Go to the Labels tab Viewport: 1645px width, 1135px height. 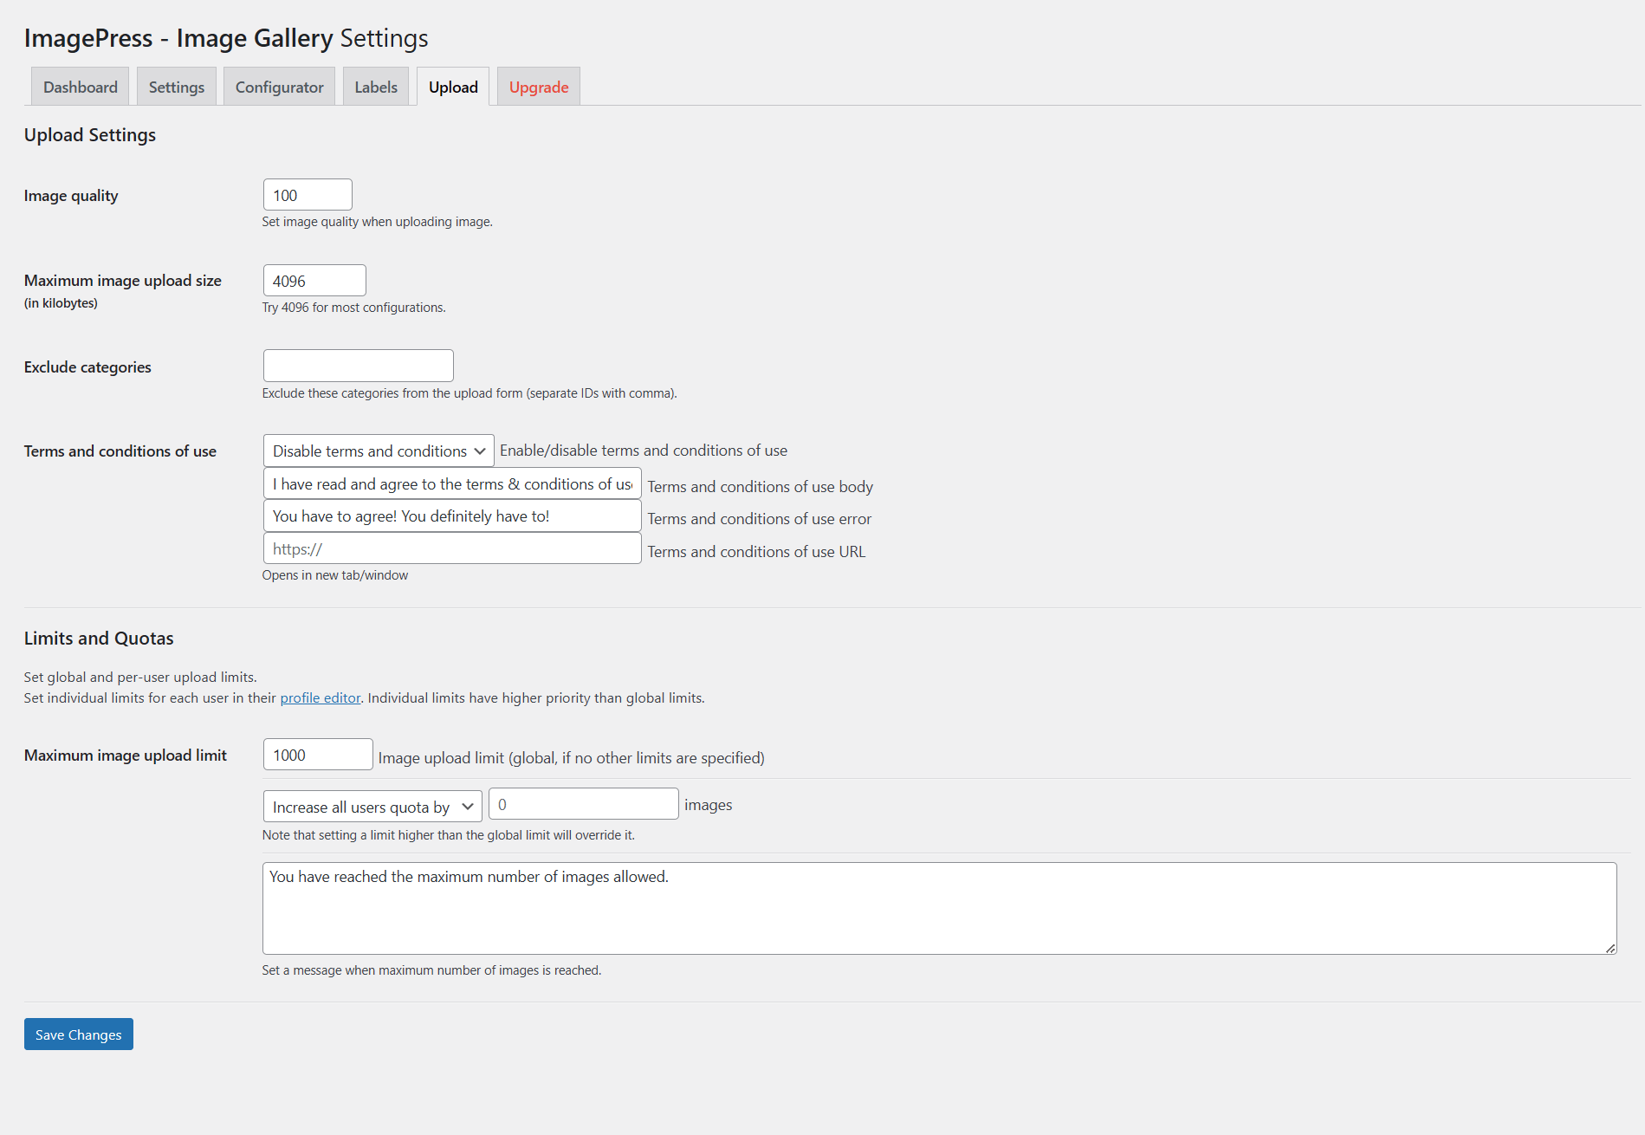coord(376,88)
